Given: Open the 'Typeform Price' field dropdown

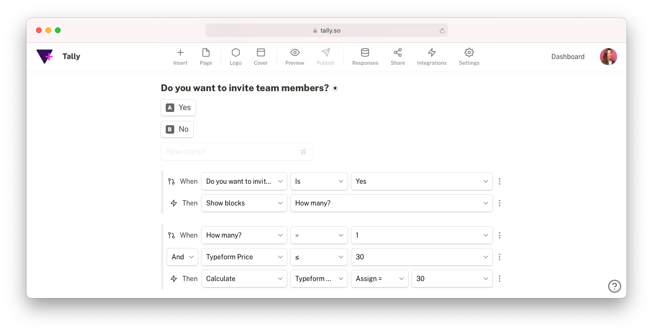Looking at the screenshot, I should pyautogui.click(x=244, y=257).
